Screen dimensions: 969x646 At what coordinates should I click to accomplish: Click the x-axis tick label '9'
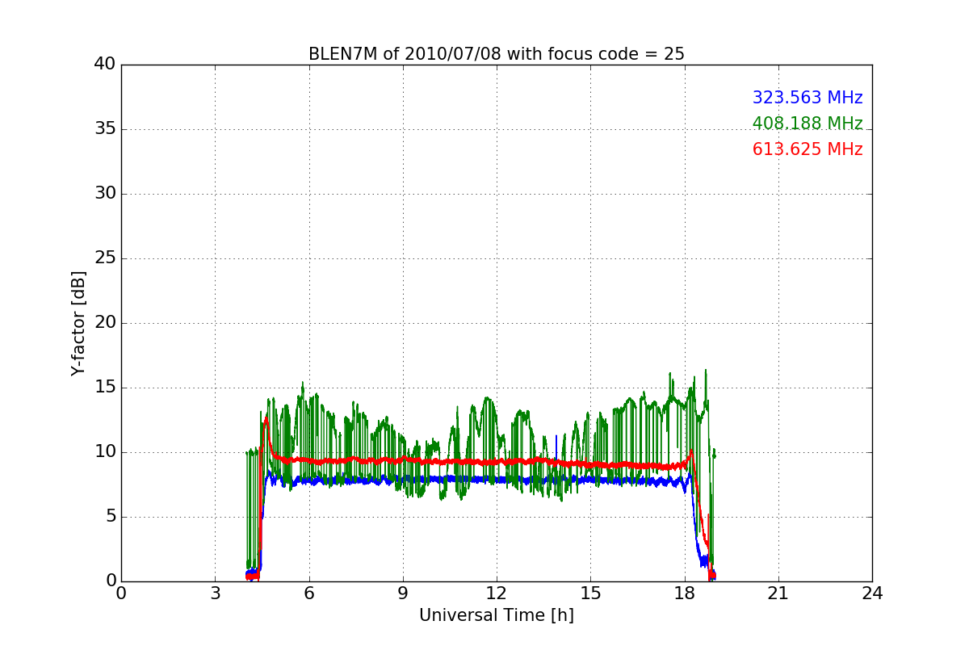tap(402, 594)
